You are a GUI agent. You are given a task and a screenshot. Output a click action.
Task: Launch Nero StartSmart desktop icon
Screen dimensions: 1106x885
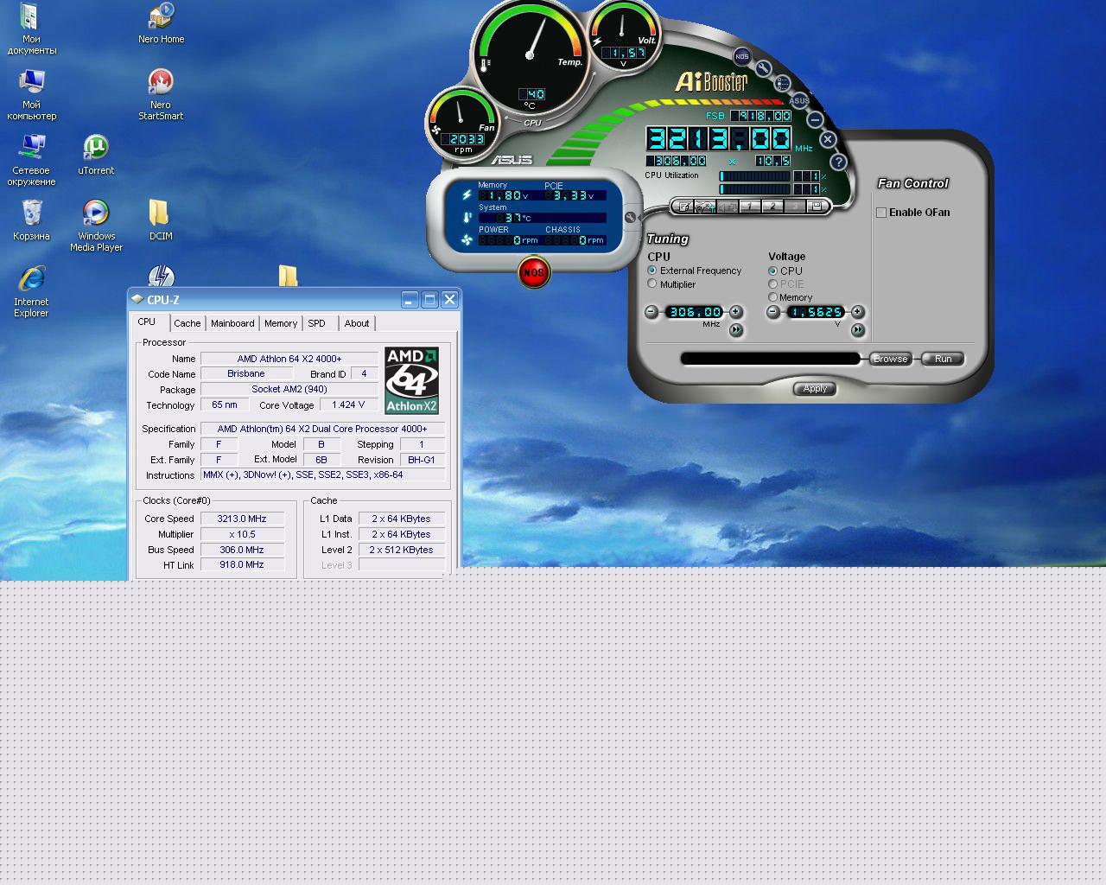tap(161, 95)
